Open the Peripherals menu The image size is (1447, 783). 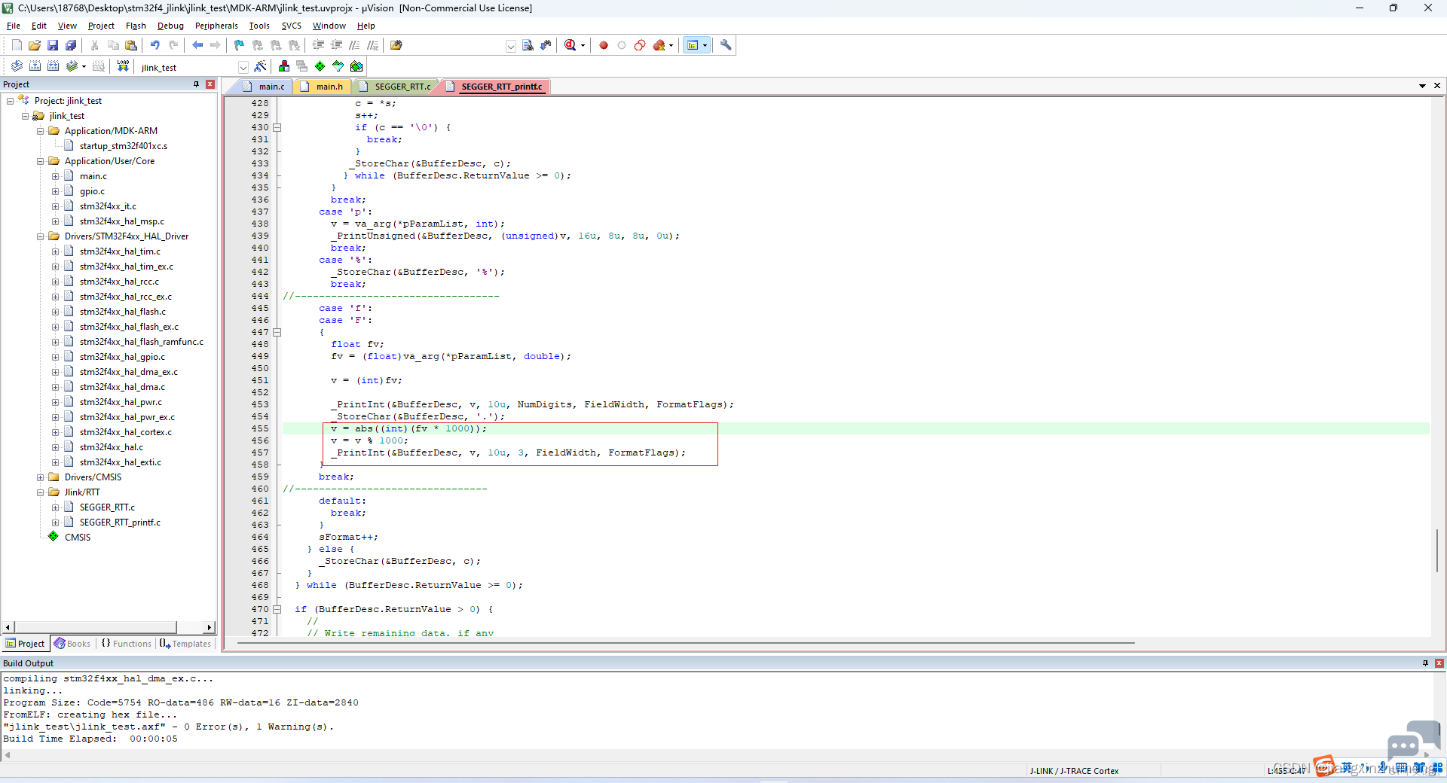pyautogui.click(x=216, y=26)
